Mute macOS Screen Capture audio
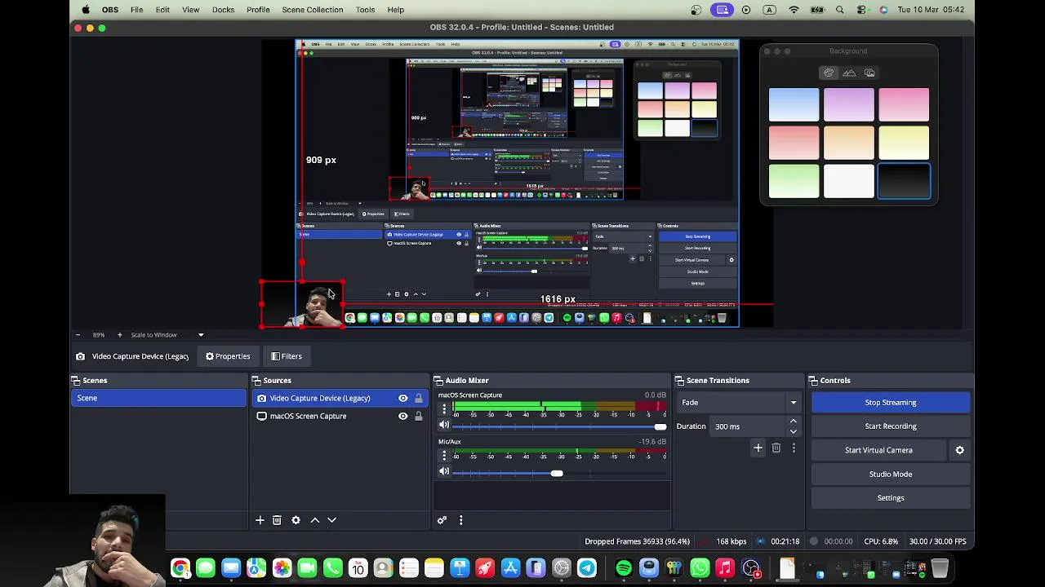This screenshot has height=587, width=1045. pyautogui.click(x=444, y=426)
